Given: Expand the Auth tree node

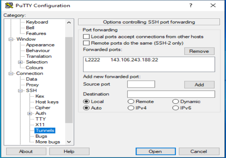Looking at the screenshot, I should coord(30,113).
